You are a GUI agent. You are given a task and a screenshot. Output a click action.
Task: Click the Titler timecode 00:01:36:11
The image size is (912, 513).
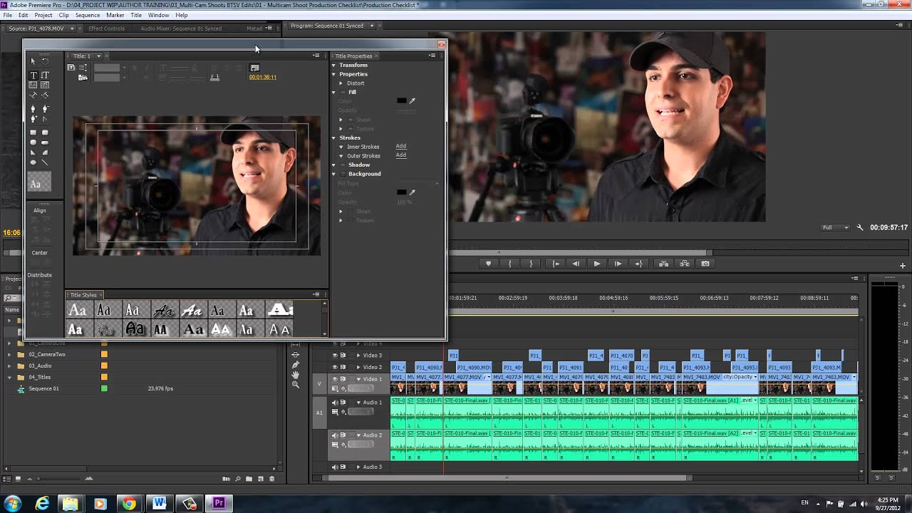pos(263,77)
